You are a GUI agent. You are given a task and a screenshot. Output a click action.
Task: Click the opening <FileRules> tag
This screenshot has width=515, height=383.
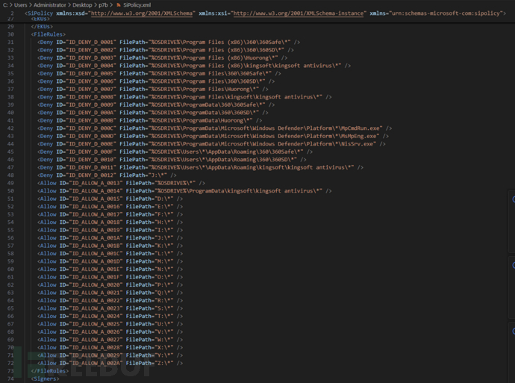click(49, 34)
